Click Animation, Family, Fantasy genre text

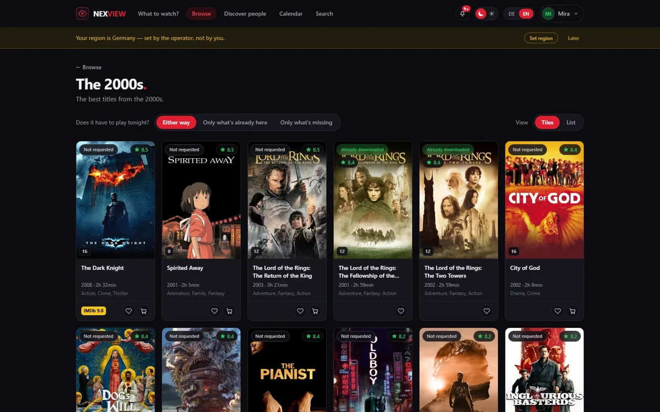point(196,293)
